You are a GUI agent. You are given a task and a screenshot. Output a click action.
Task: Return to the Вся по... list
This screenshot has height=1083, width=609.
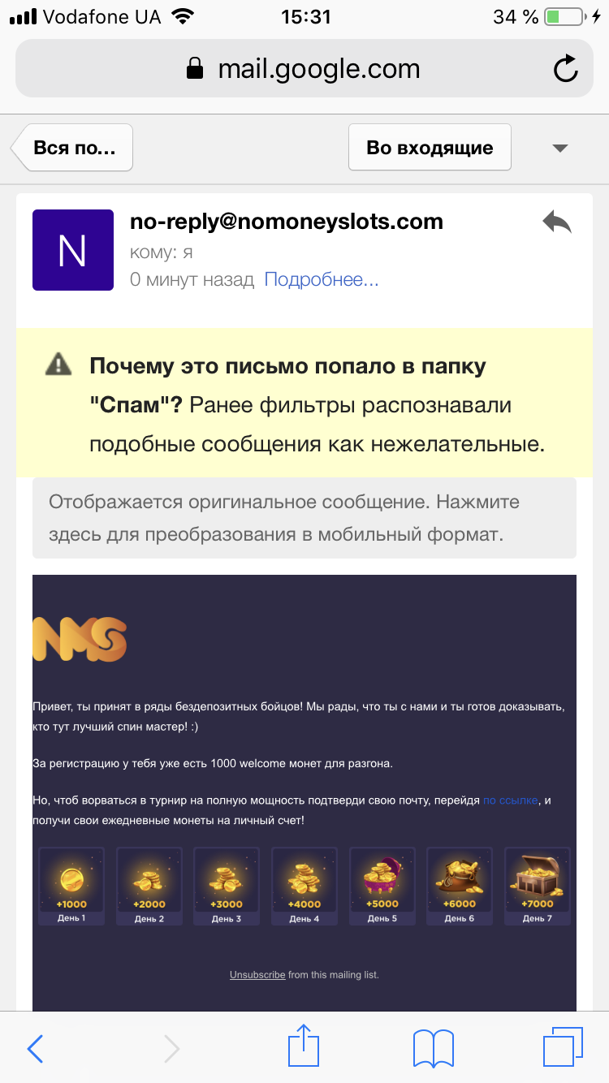(73, 148)
